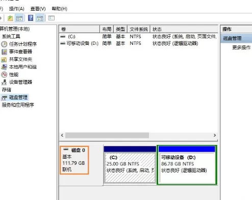Viewport: 252px width, 200px height.
Task: Sort by the 类型 column header
Action: click(120, 29)
